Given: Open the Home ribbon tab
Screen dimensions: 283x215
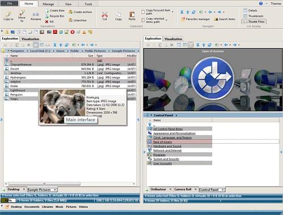Looking at the screenshot, I should (29, 3).
